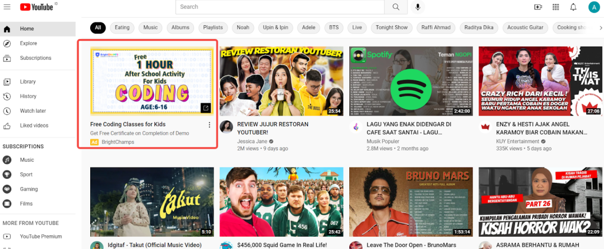
Task: Open the Music subscription channel
Action: 38,160
